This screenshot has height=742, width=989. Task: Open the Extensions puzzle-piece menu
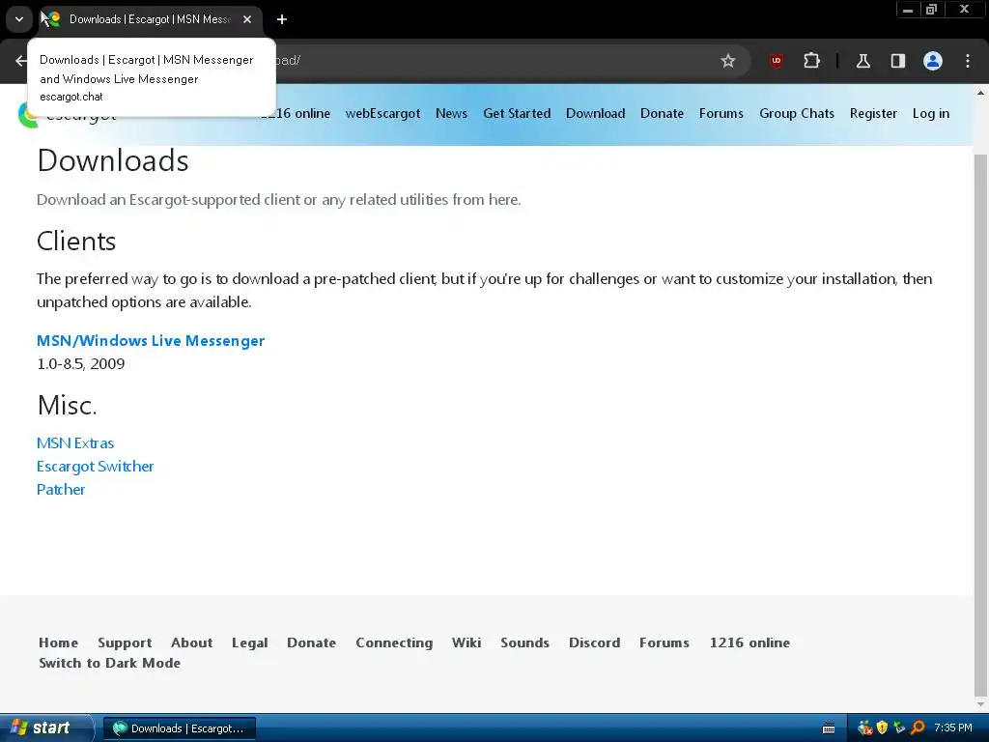coord(811,61)
